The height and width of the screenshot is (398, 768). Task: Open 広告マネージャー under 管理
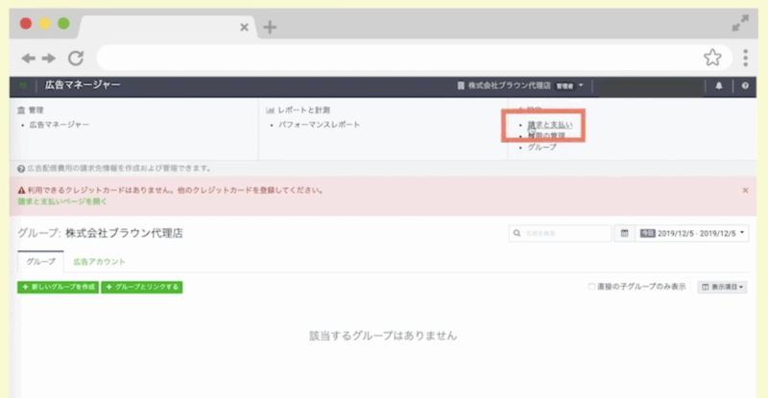(60, 125)
